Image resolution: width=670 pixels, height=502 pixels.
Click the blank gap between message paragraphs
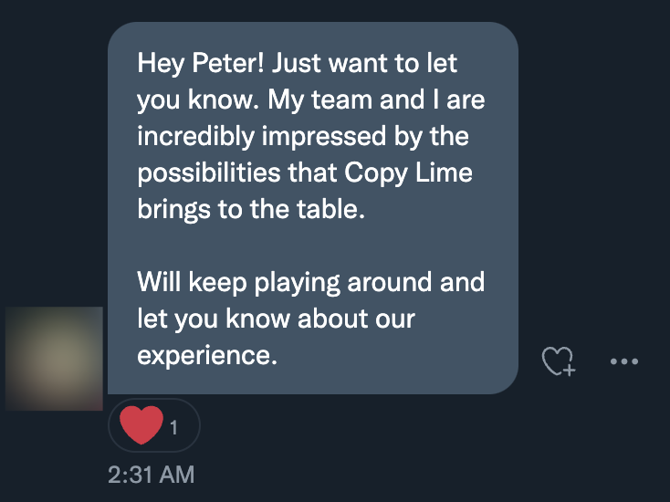(x=310, y=245)
